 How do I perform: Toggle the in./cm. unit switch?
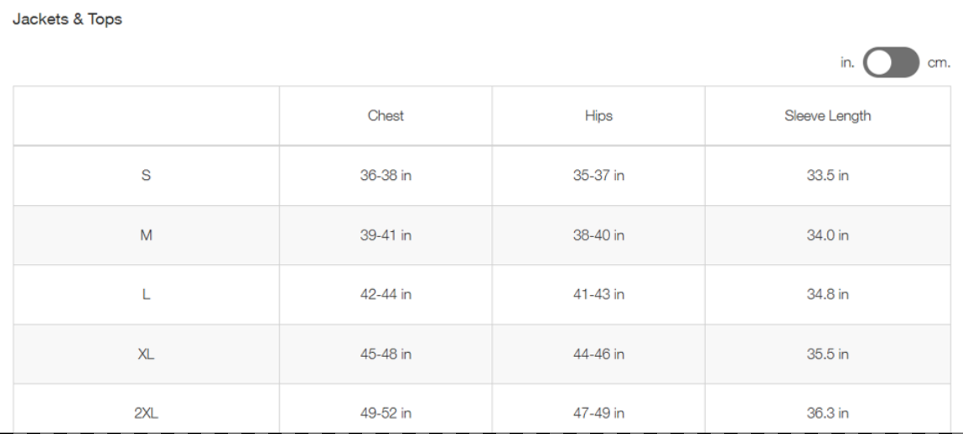[891, 62]
